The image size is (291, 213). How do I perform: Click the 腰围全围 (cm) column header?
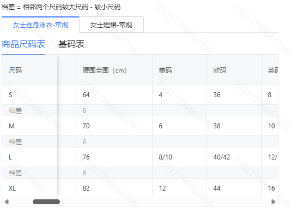tap(105, 70)
